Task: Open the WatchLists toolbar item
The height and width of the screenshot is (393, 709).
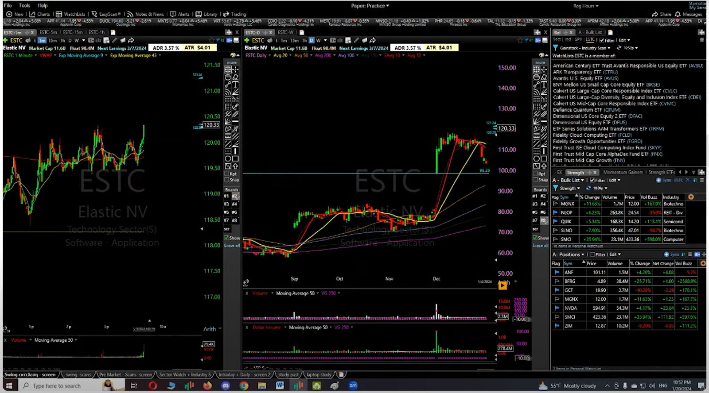Action: 70,14
